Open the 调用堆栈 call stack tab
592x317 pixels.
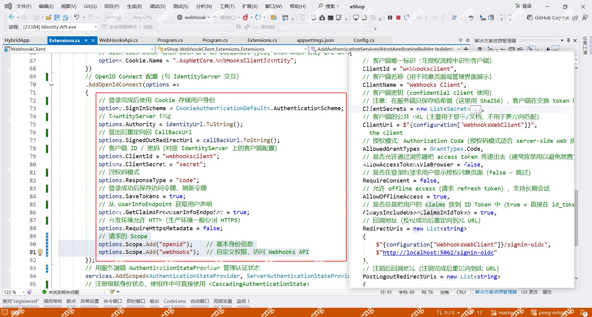pos(53,301)
